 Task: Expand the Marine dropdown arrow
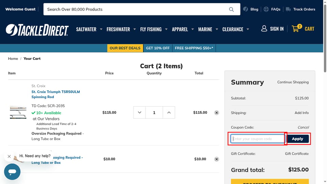point(217,29)
